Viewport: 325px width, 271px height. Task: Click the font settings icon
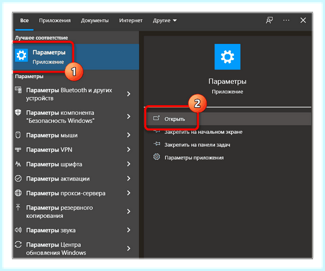click(18, 164)
